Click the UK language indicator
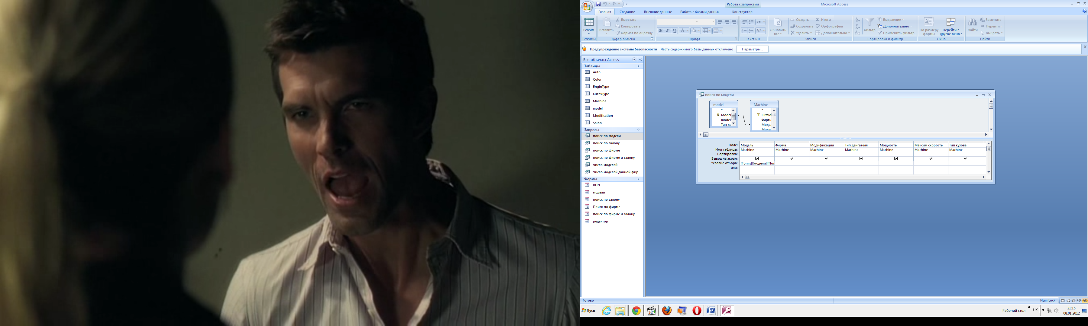This screenshot has width=1088, height=326. click(1035, 310)
